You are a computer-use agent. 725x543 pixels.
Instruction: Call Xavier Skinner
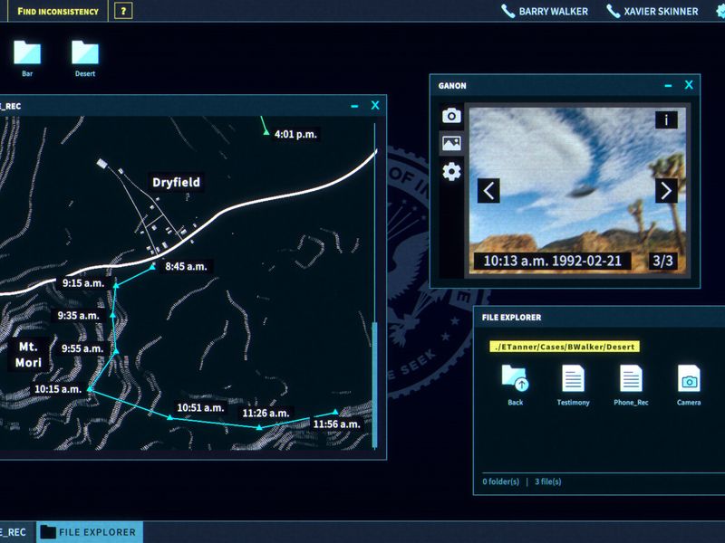[652, 11]
